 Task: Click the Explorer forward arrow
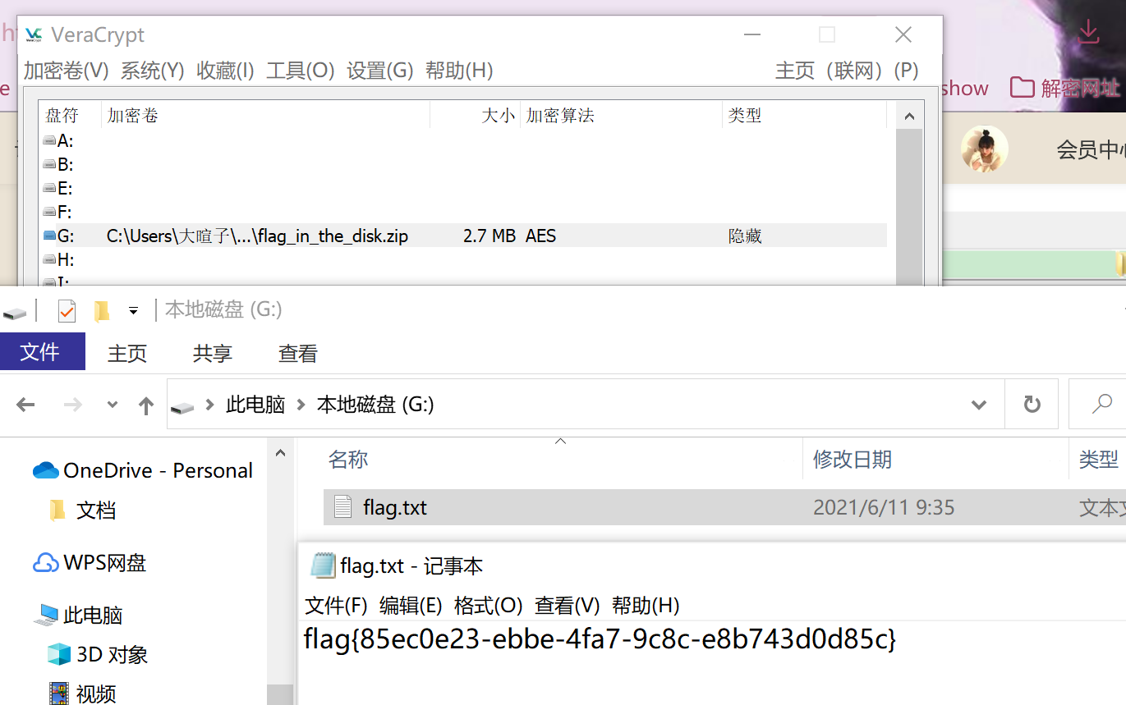click(73, 405)
